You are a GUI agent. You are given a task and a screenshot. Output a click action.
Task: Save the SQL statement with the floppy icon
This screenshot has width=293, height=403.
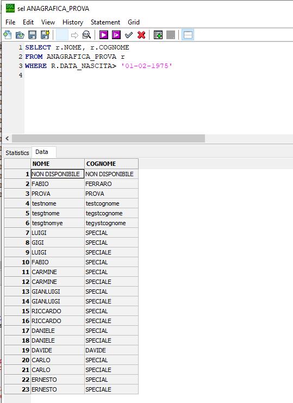pyautogui.click(x=33, y=35)
